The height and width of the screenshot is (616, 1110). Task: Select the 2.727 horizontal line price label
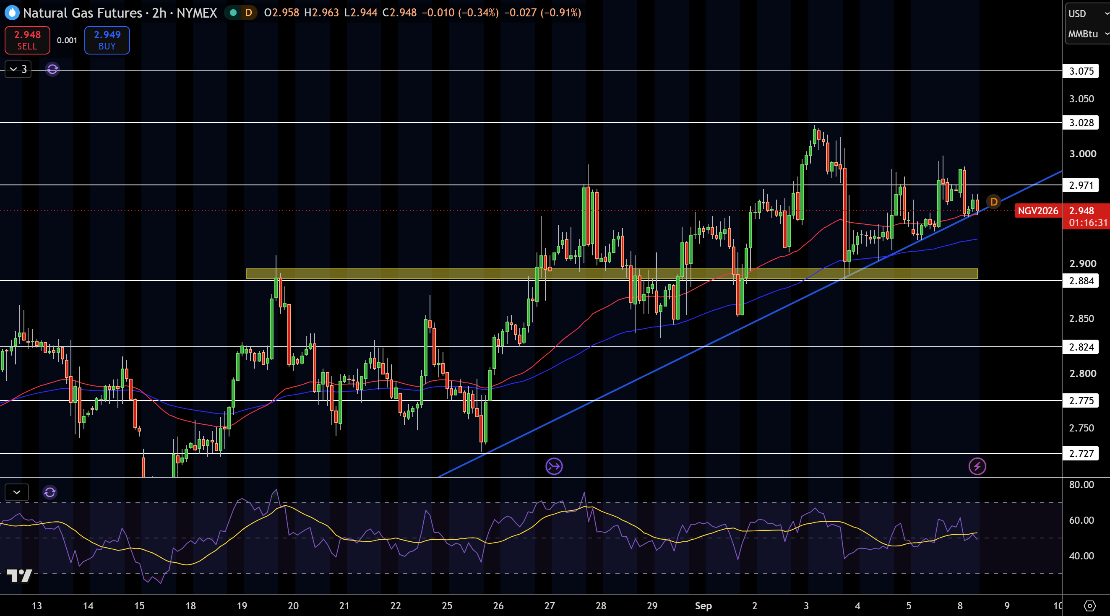1081,453
